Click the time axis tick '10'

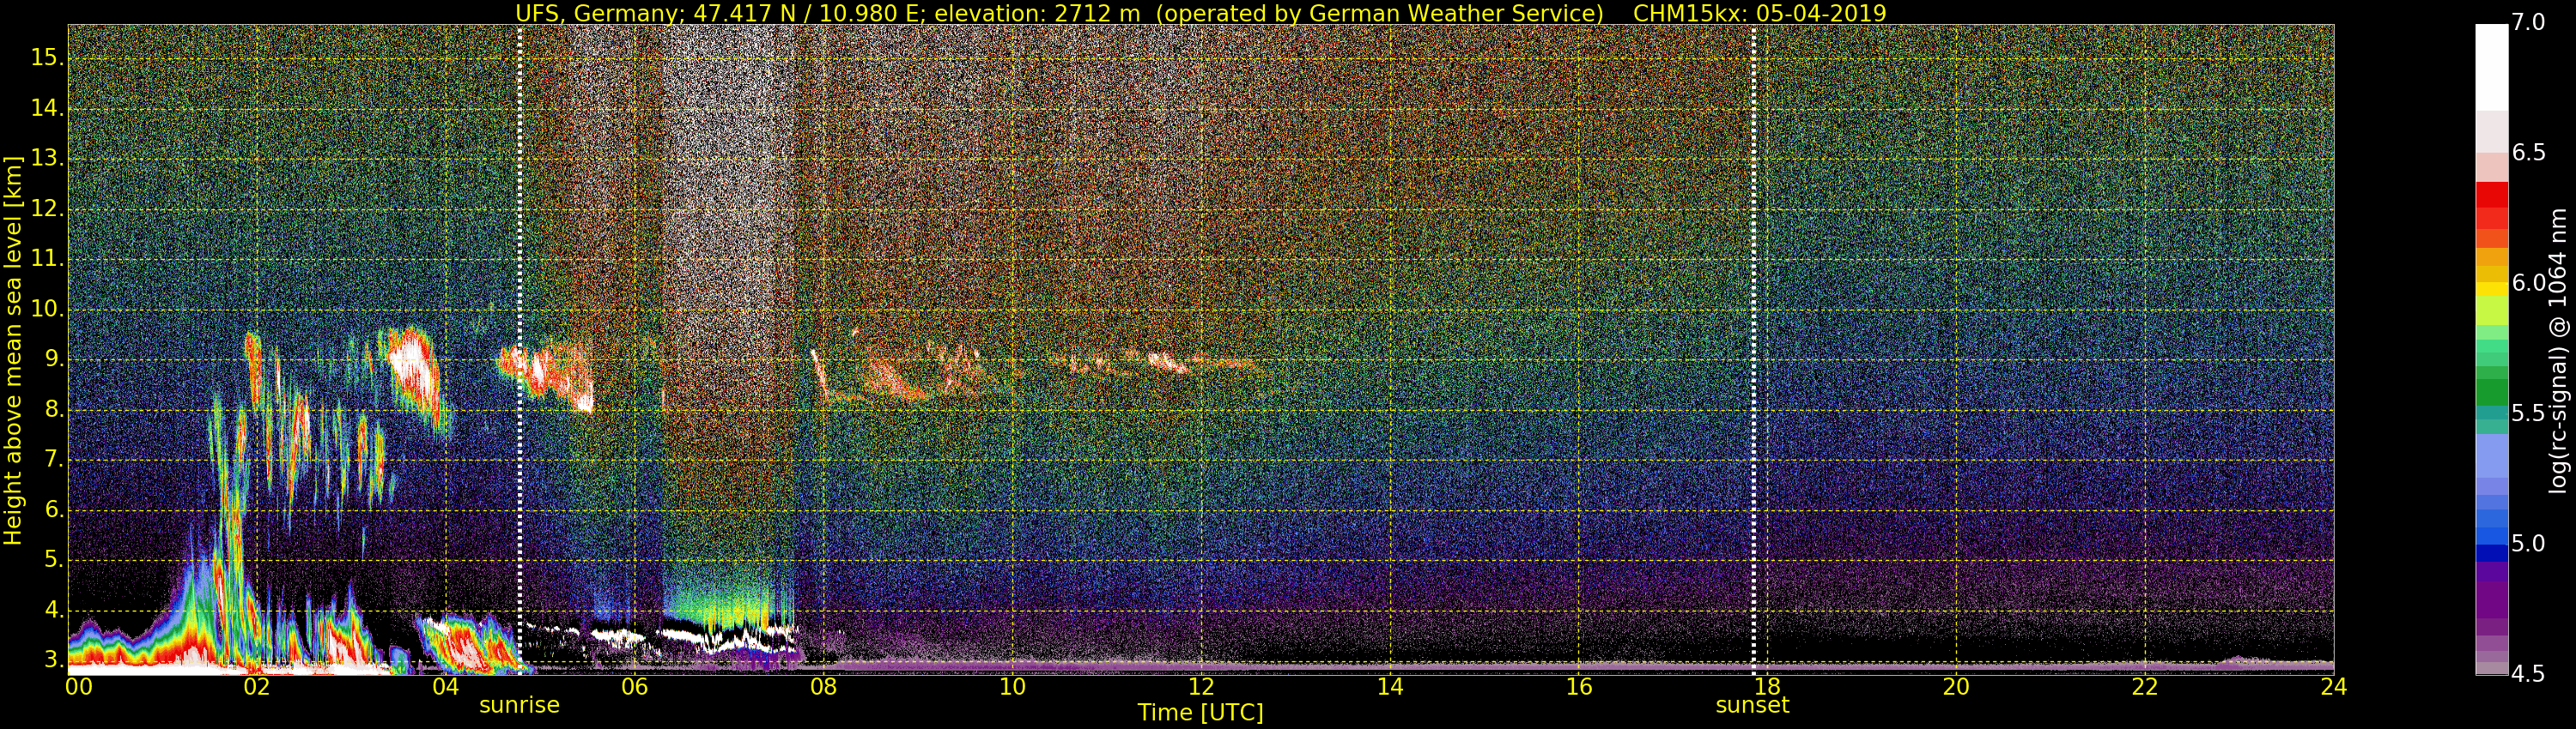pyautogui.click(x=1012, y=687)
